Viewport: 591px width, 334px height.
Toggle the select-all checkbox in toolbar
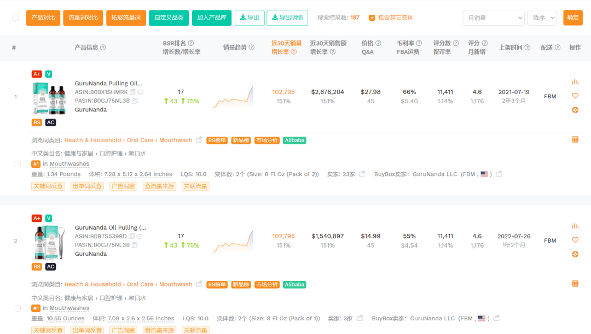click(x=15, y=17)
